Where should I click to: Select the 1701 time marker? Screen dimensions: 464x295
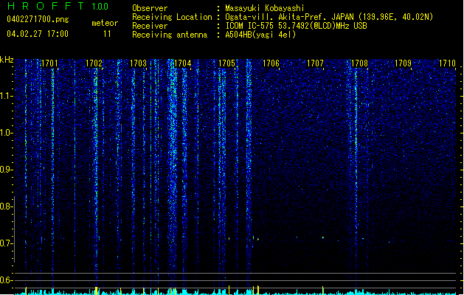[49, 63]
